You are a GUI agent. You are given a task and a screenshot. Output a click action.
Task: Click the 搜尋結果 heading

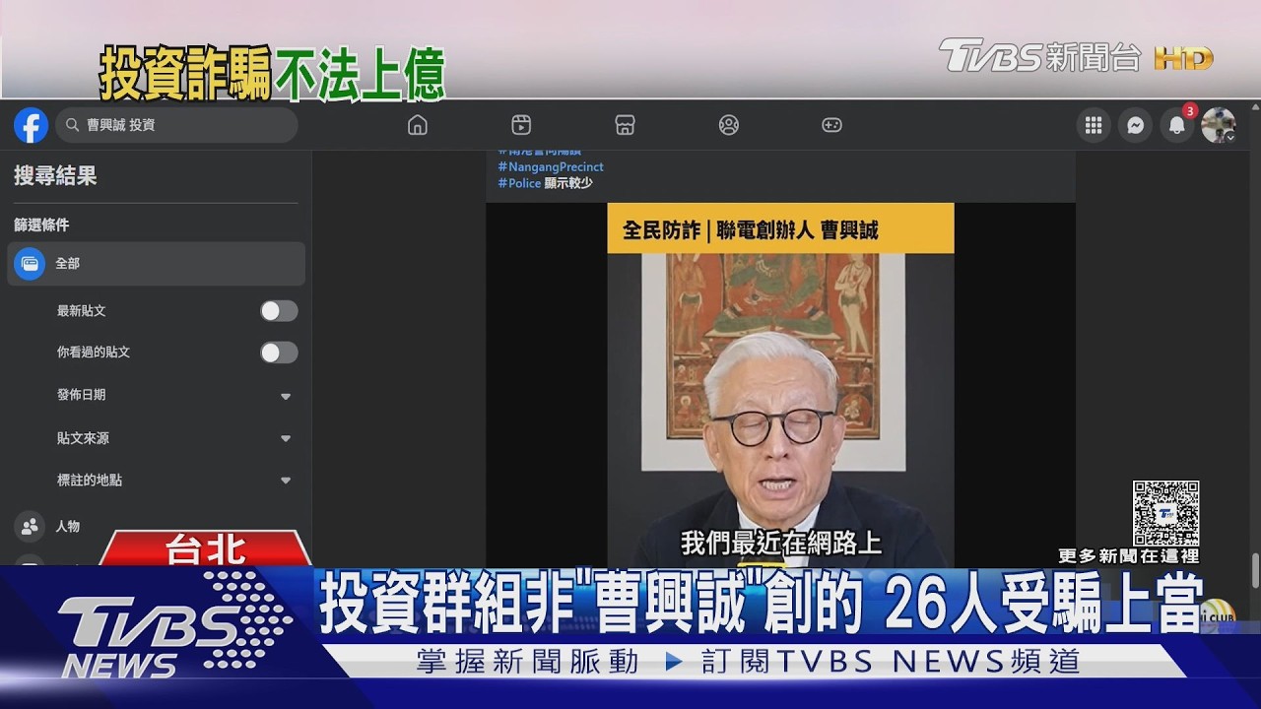55,176
